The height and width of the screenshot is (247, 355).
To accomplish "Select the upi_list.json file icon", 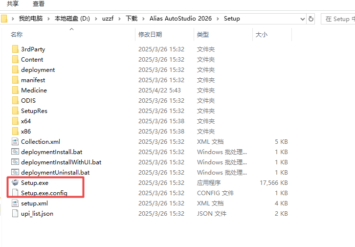I will (x=15, y=214).
